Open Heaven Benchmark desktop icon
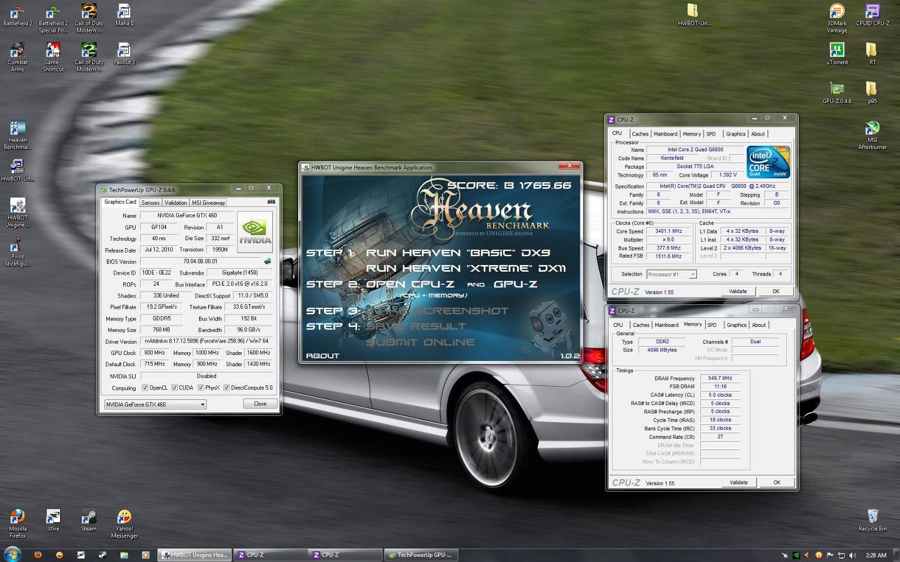This screenshot has height=562, width=900. [x=17, y=135]
